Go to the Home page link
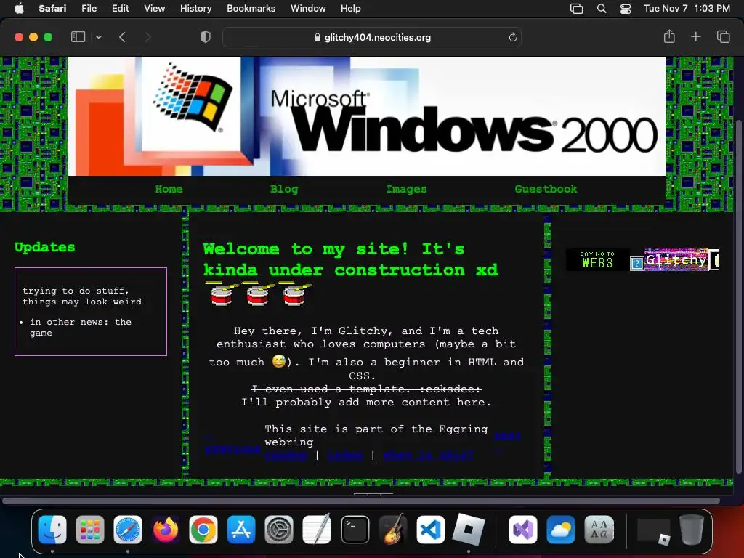Image resolution: width=744 pixels, height=558 pixels. point(169,189)
